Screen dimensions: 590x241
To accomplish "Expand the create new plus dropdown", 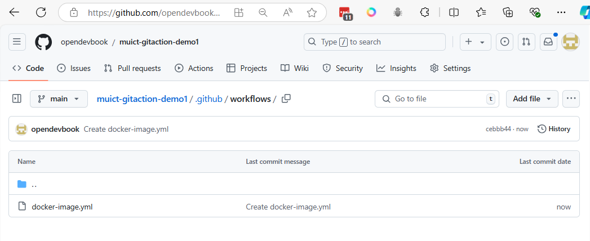I will pos(475,42).
